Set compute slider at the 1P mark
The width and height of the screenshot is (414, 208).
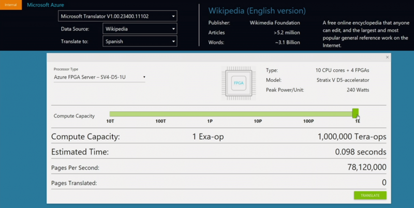click(x=210, y=114)
